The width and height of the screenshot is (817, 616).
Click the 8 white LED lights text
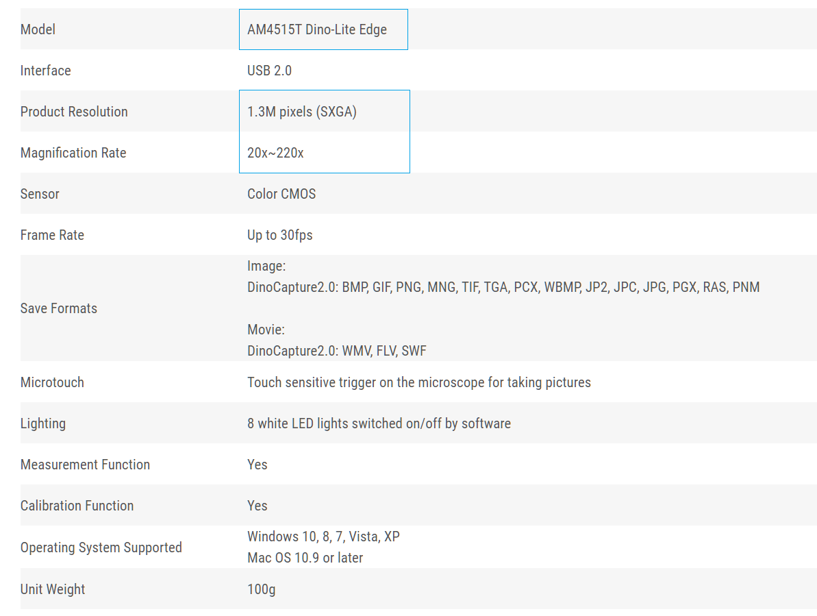[379, 423]
